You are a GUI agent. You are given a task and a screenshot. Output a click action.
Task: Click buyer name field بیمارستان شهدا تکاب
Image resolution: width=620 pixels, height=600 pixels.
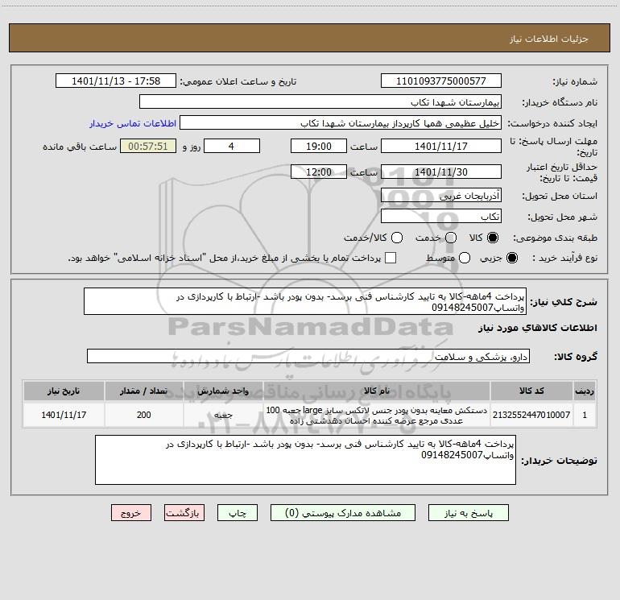pyautogui.click(x=320, y=101)
